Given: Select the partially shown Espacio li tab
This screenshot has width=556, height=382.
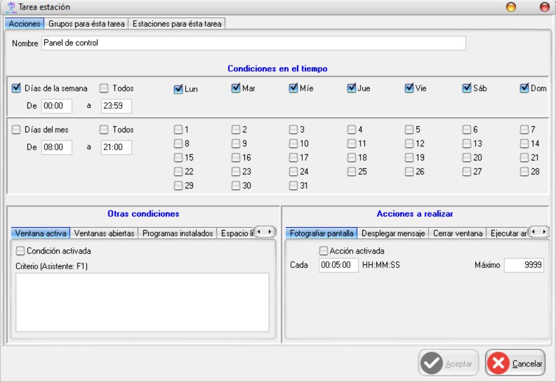Looking at the screenshot, I should (x=236, y=233).
